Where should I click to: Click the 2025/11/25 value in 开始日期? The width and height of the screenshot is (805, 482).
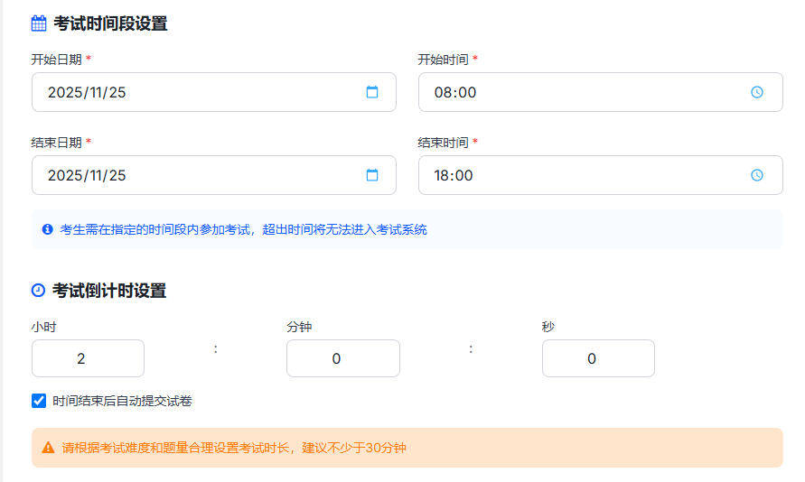(87, 92)
